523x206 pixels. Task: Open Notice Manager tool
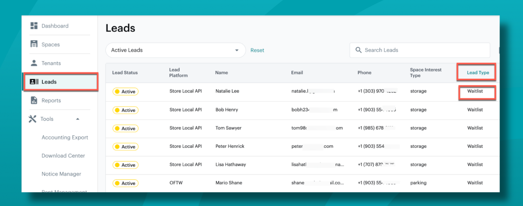tap(61, 174)
